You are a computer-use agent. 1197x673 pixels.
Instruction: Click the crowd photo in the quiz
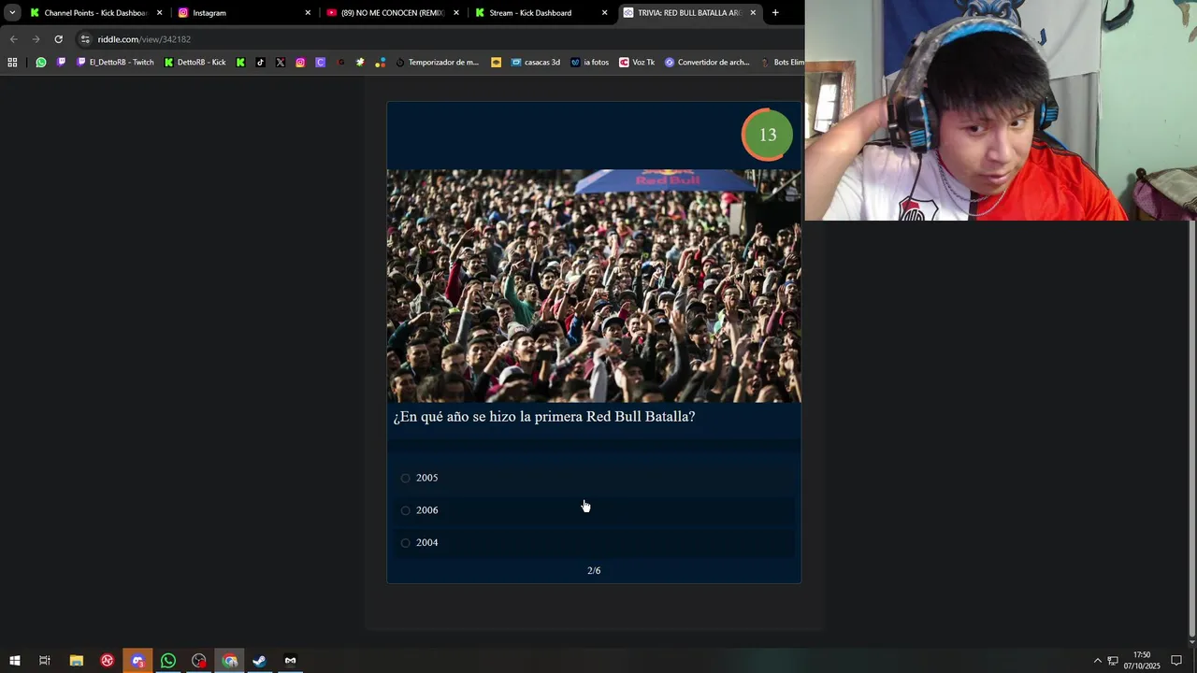click(x=594, y=286)
